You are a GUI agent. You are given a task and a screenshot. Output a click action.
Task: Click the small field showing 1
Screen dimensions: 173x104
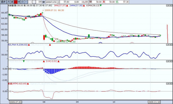click(x=30, y=2)
